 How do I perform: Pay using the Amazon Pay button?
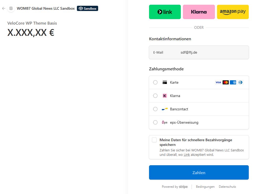[x=233, y=12]
